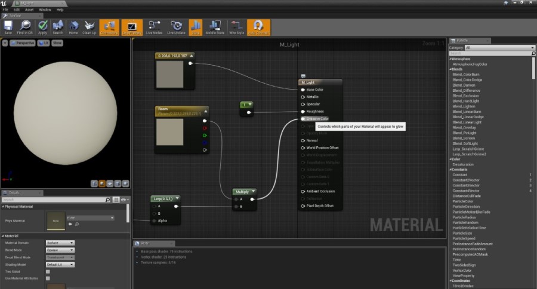Image resolution: width=537 pixels, height=289 pixels.
Task: Click the Perspective viewport button
Action: pos(23,43)
